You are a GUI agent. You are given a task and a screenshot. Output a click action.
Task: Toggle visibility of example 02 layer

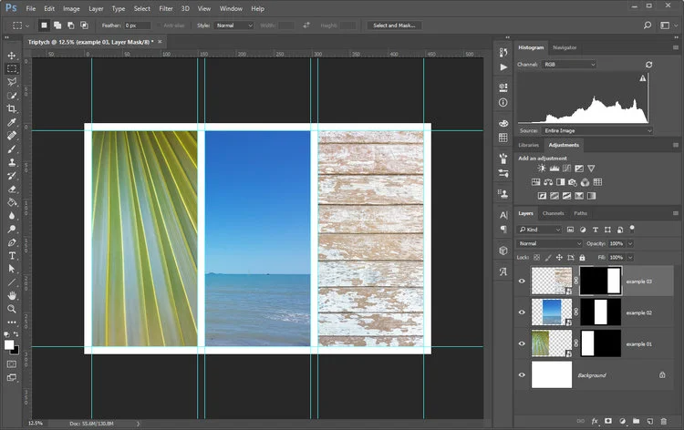(x=522, y=312)
